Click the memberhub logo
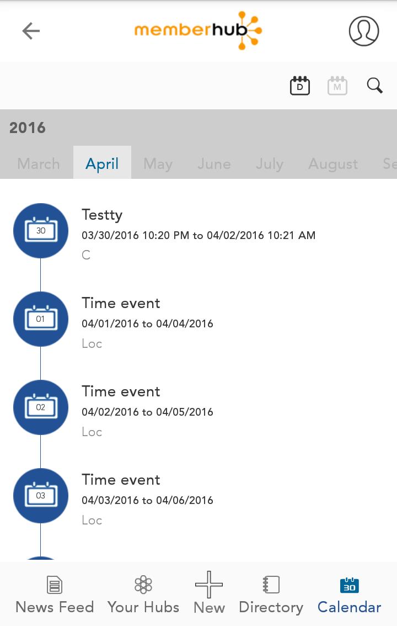Viewport: 397px width, 626px height. (198, 30)
